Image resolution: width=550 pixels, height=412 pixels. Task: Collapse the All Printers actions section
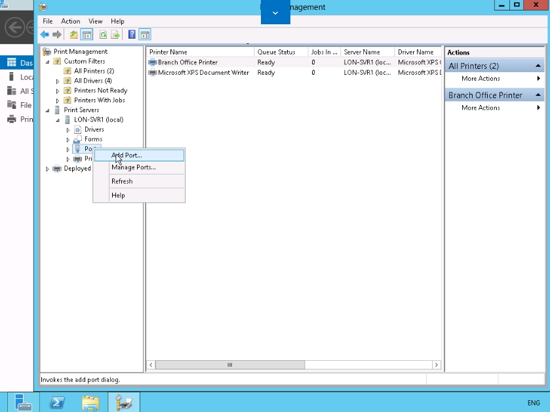coord(538,66)
